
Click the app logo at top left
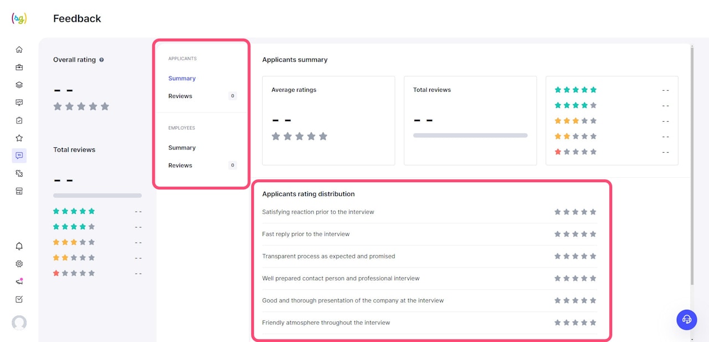[19, 18]
